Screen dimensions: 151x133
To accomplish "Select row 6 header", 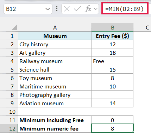I will [9, 78].
